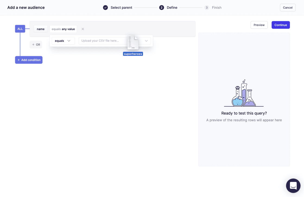Continue to the next step
This screenshot has width=304, height=197.
(x=281, y=25)
